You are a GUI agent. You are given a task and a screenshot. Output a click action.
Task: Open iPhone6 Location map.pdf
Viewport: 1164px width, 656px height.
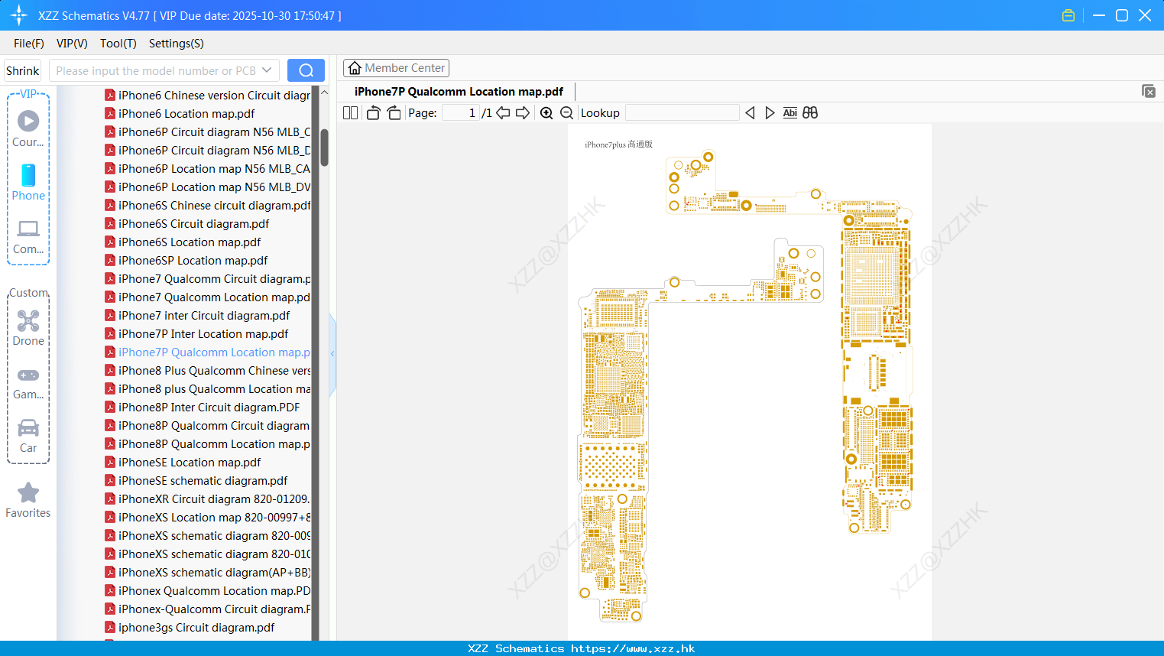(180, 114)
